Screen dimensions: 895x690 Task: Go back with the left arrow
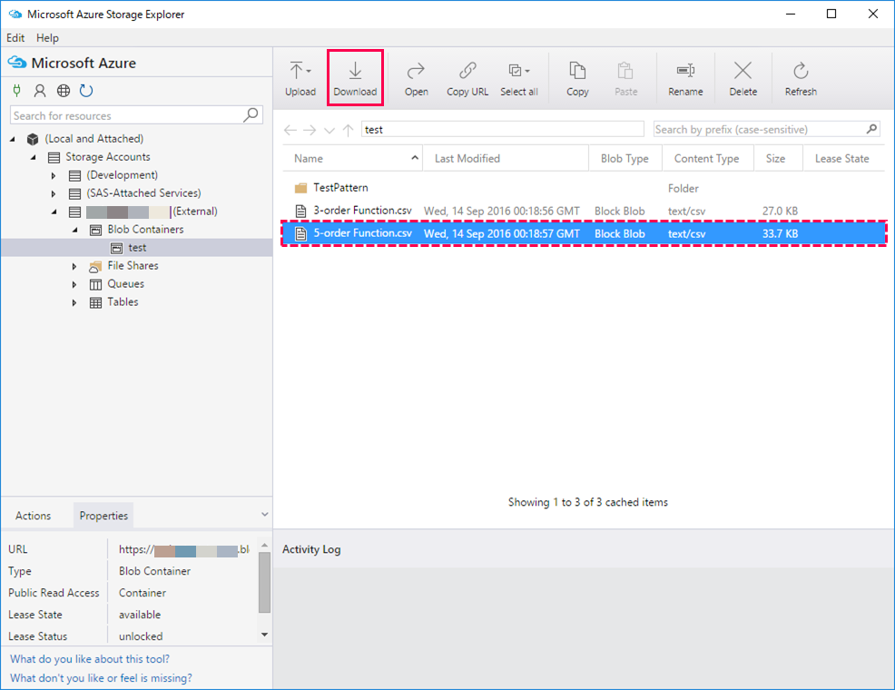click(x=290, y=130)
